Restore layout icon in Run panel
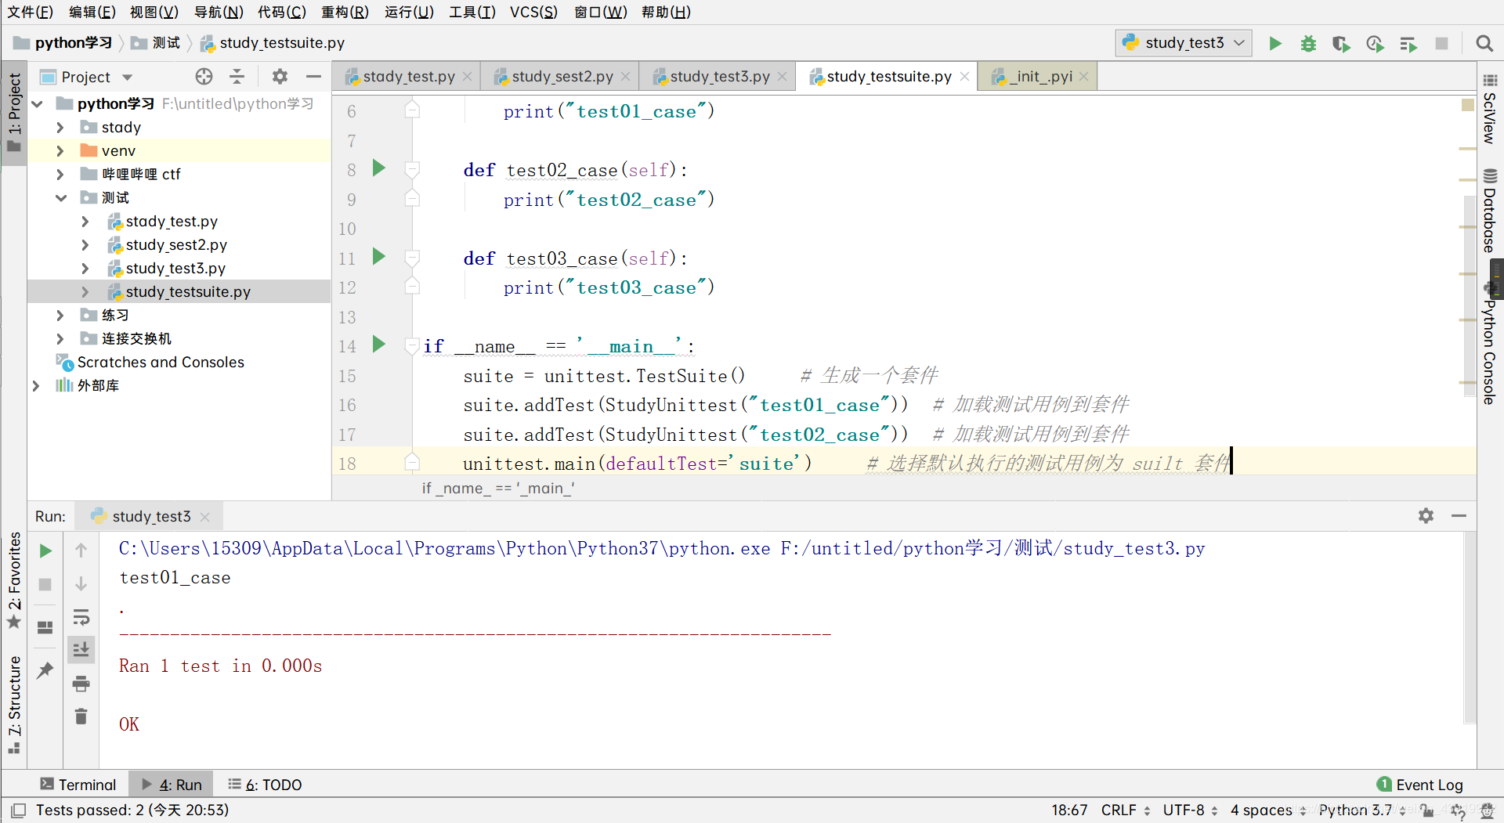This screenshot has height=823, width=1504. [x=45, y=627]
